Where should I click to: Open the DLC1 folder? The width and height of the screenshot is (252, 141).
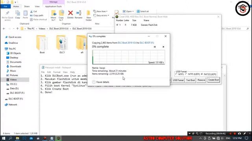coord(62,44)
